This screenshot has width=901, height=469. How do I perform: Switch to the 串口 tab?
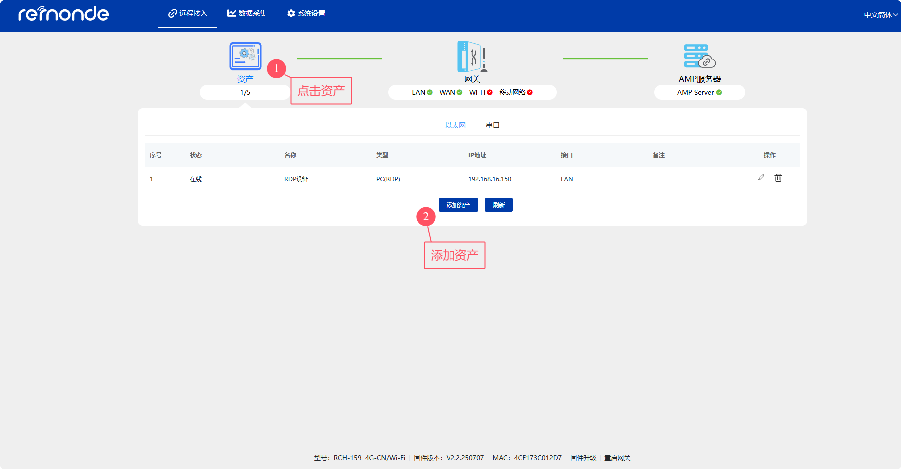pos(492,125)
